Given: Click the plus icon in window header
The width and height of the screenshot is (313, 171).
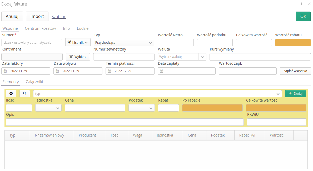Looking at the screenshot, I should click(301, 4).
